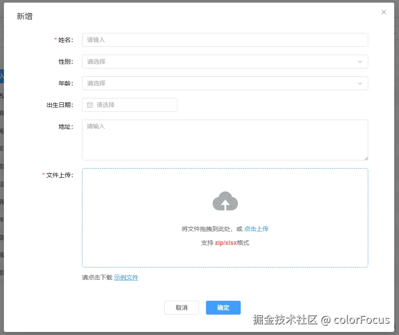Click the calendar icon in 出生日期 field
Screen dimensions: 399x335
pyautogui.click(x=90, y=105)
